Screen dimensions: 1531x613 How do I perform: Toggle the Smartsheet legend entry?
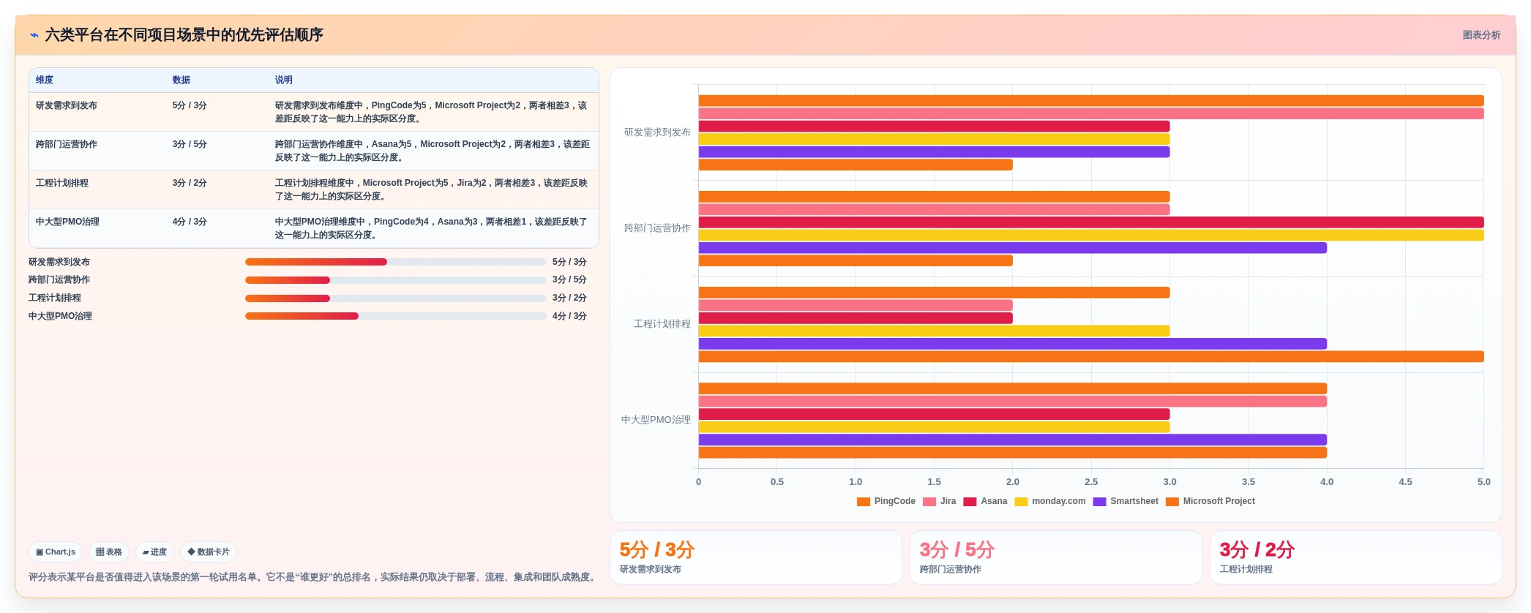pos(1126,502)
